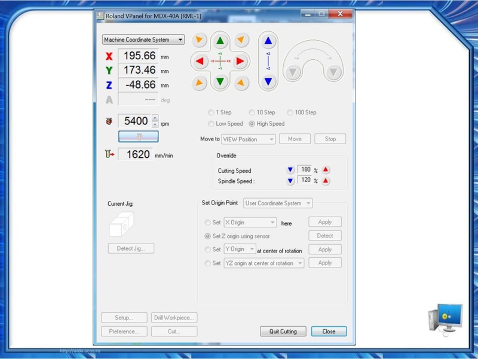The image size is (478, 359).
Task: Click the Close button at bottom
Action: (x=329, y=331)
